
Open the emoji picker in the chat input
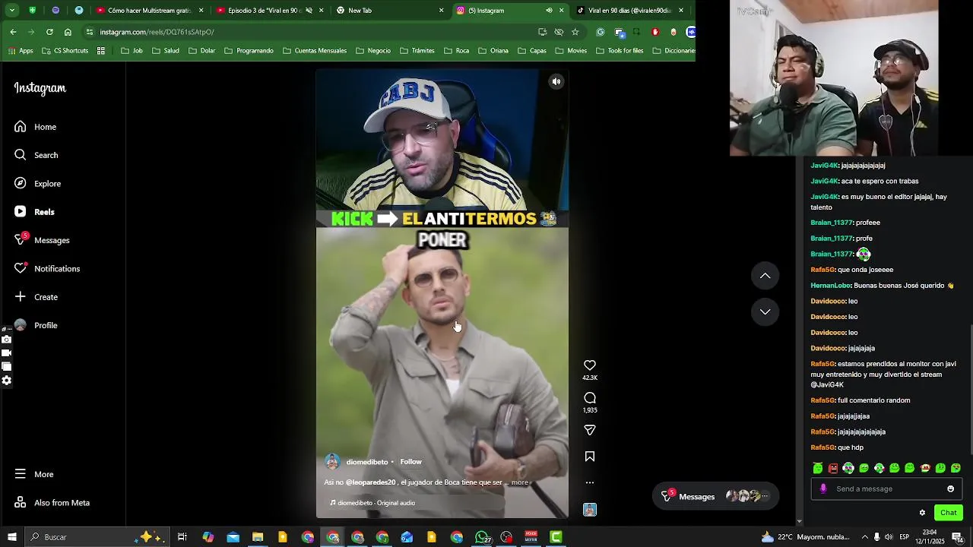[950, 489]
